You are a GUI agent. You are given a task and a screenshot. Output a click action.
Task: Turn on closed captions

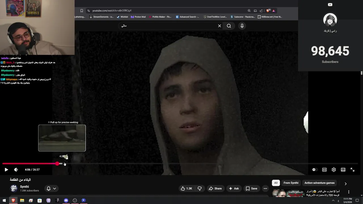324,169
